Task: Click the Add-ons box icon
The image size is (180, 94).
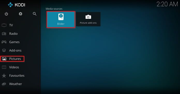Action: tap(4, 50)
